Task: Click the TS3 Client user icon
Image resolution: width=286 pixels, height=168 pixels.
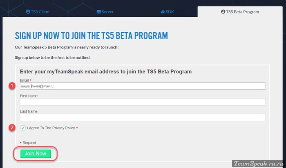Action: click(x=28, y=12)
